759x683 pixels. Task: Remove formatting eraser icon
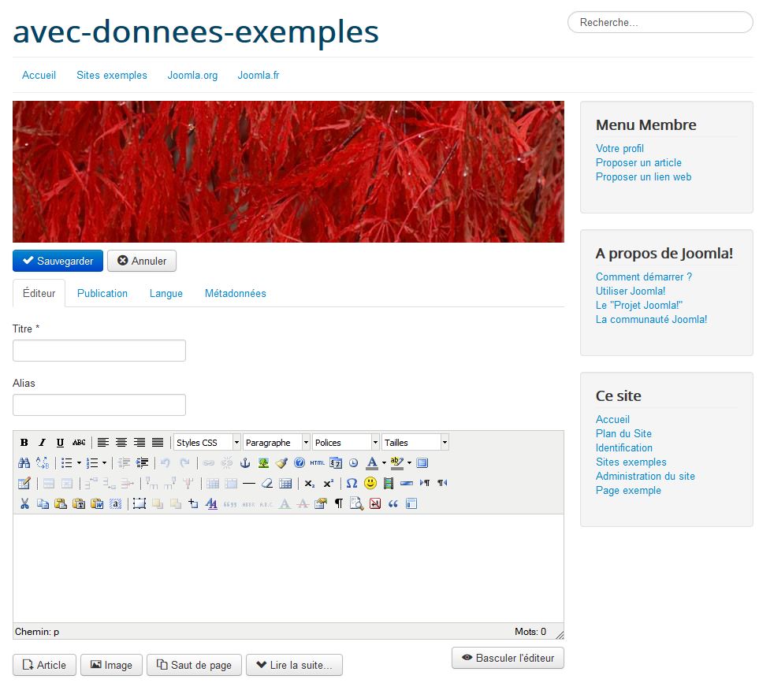pyautogui.click(x=267, y=483)
